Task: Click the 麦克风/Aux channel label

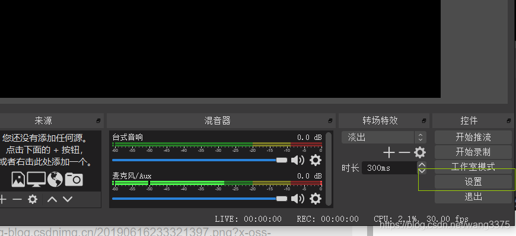Action: click(132, 176)
